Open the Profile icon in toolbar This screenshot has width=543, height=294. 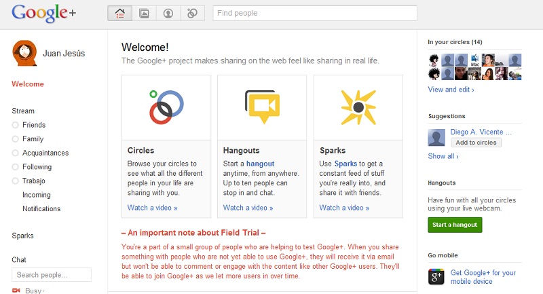point(168,14)
